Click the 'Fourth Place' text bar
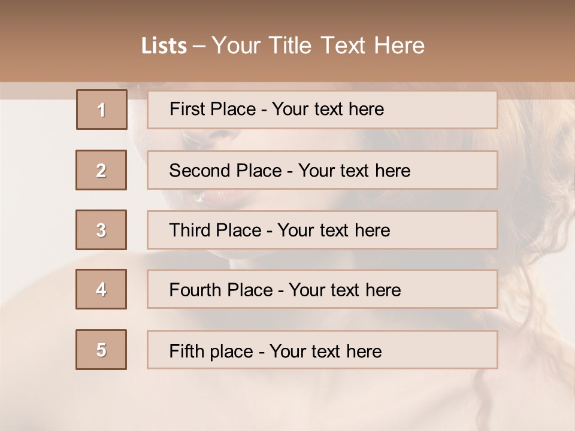Image resolution: width=575 pixels, height=431 pixels. click(x=322, y=290)
